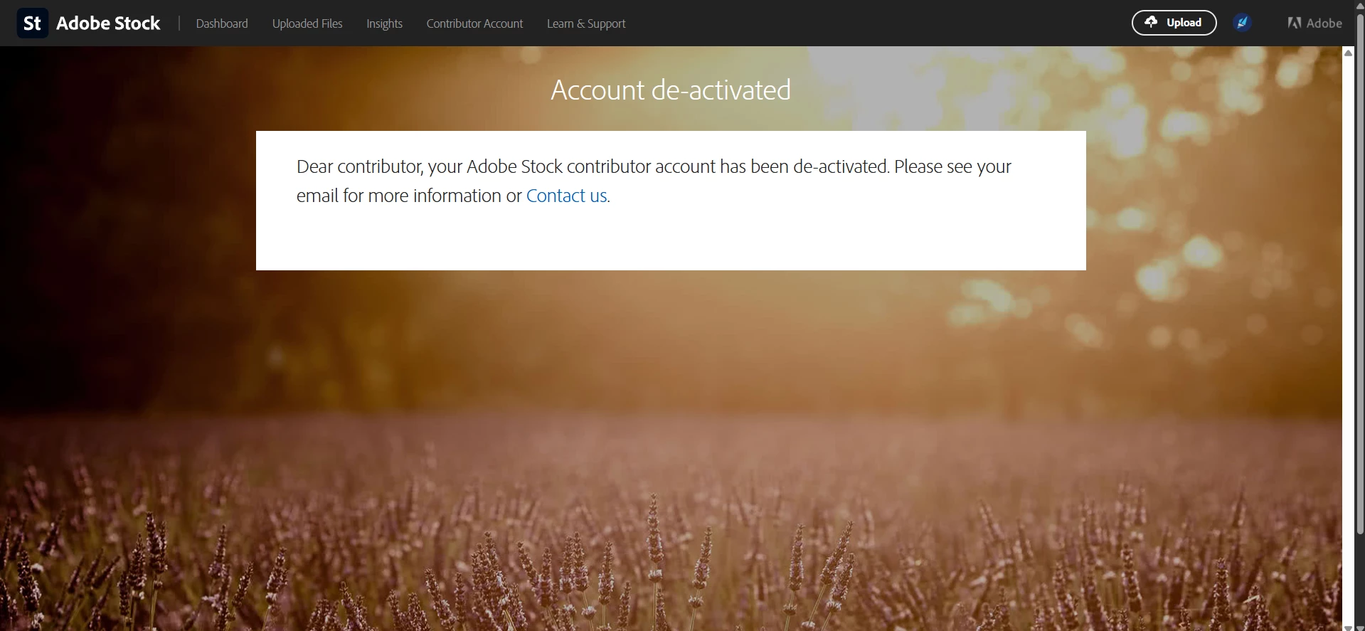This screenshot has height=631, width=1365.
Task: Select Contributor Account in top navigation
Action: [474, 23]
